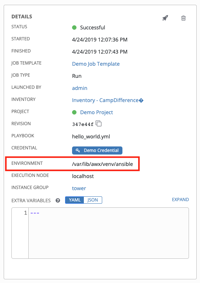The image size is (200, 283).
Task: Select the revision hash 347e44f text
Action: (x=83, y=124)
